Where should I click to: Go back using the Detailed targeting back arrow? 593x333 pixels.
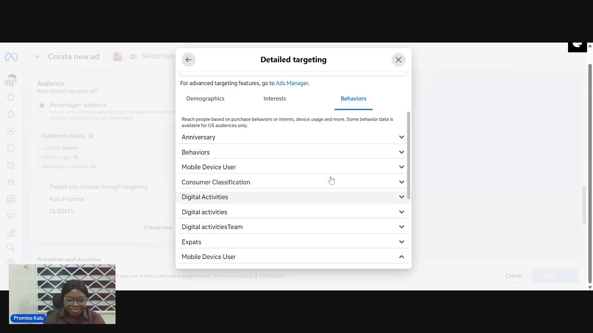pyautogui.click(x=189, y=60)
